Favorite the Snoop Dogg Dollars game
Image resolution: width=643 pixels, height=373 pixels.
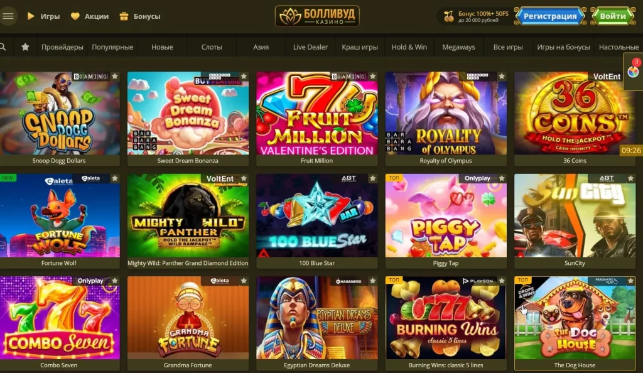click(x=115, y=76)
